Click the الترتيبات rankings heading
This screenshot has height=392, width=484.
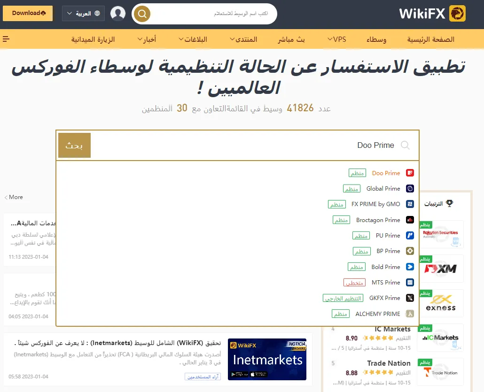point(433,204)
